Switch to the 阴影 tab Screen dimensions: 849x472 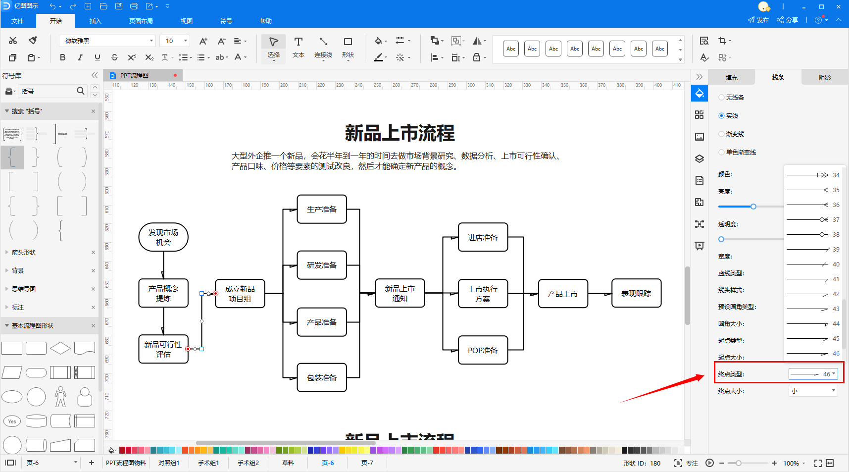tap(824, 77)
